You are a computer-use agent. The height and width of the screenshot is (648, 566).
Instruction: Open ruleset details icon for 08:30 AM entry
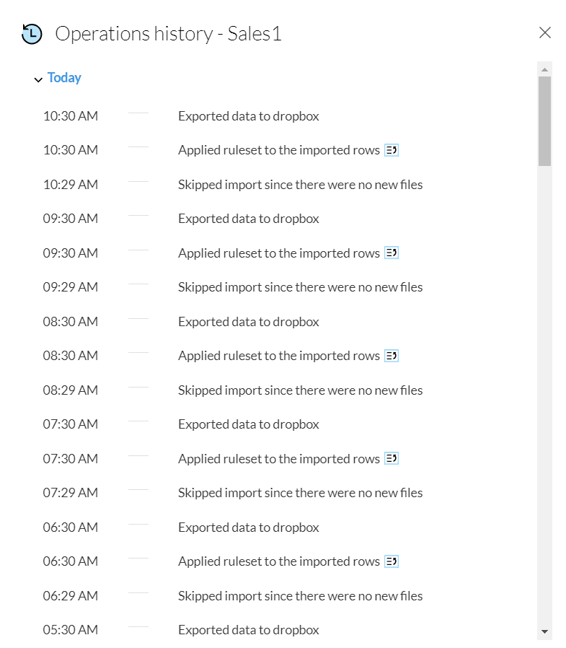tap(392, 356)
